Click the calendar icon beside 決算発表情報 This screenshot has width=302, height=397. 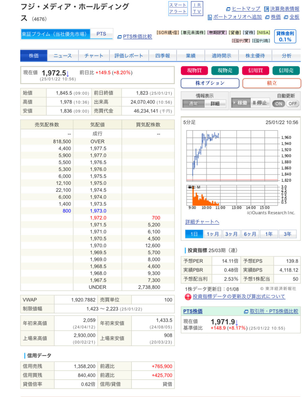[266, 9]
